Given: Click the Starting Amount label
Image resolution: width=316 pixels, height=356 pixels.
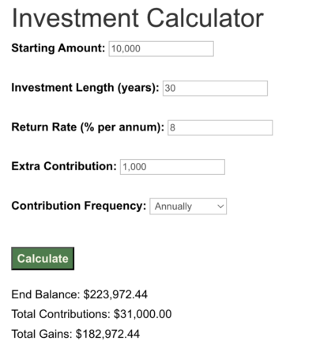Looking at the screenshot, I should point(58,48).
